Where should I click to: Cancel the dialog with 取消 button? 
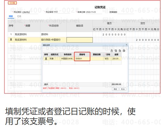(x=123, y=89)
